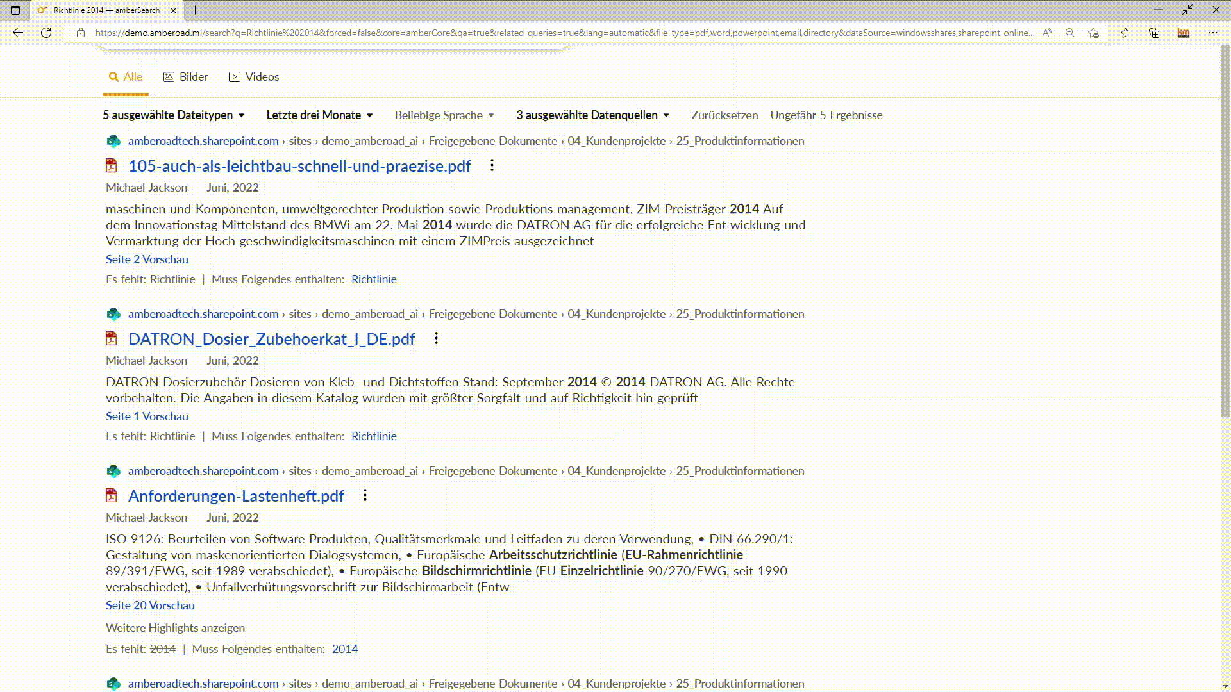The image size is (1231, 692).
Task: Click the page zoom magnifier icon
Action: pyautogui.click(x=1069, y=32)
